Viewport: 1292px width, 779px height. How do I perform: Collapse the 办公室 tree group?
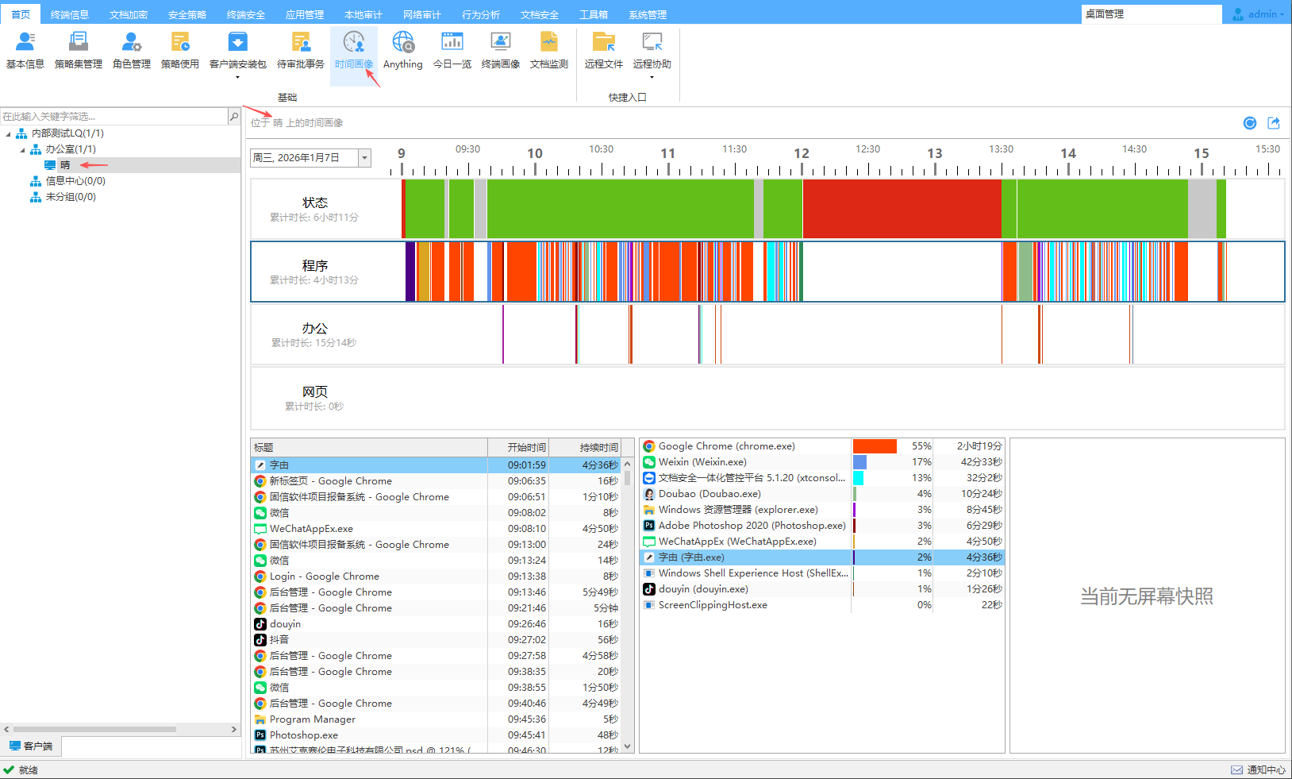pyautogui.click(x=23, y=149)
